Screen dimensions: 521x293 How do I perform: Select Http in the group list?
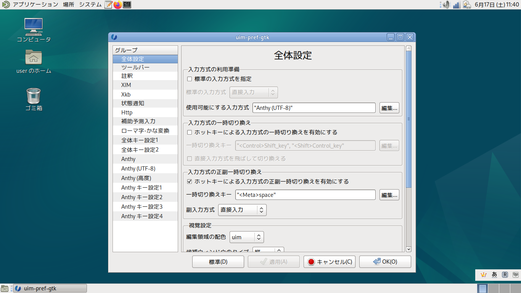pyautogui.click(x=145, y=113)
